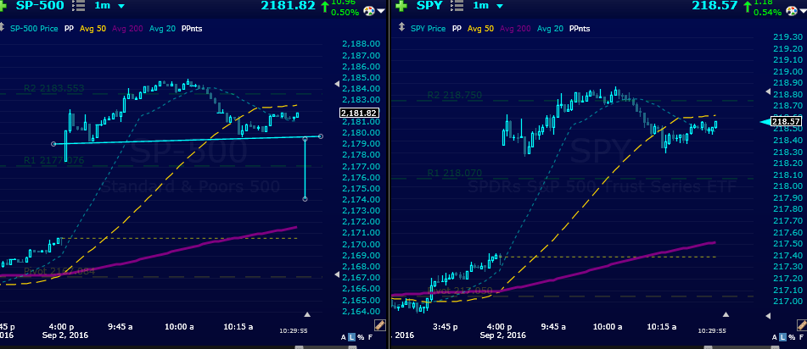
Task: Select the SPY Price legend label
Action: [x=429, y=28]
